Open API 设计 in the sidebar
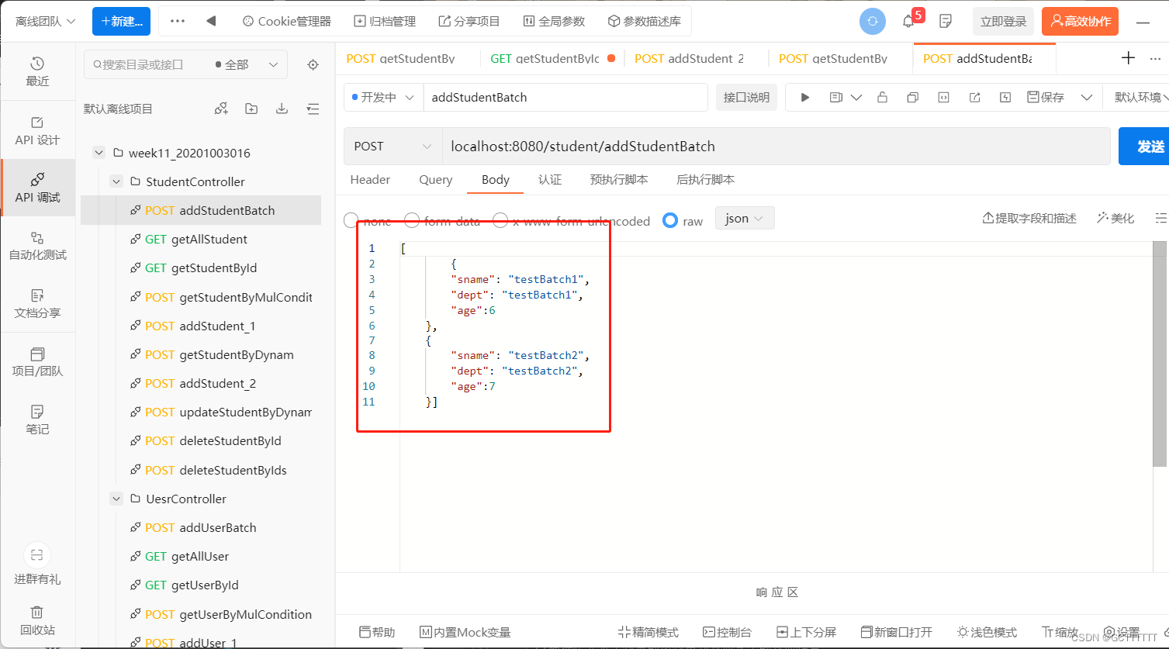The width and height of the screenshot is (1169, 649). click(37, 130)
